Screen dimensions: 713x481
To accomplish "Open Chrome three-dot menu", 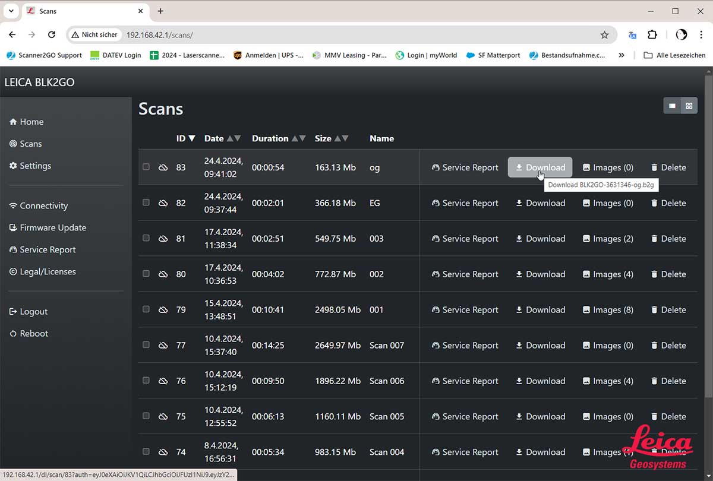I will 700,35.
